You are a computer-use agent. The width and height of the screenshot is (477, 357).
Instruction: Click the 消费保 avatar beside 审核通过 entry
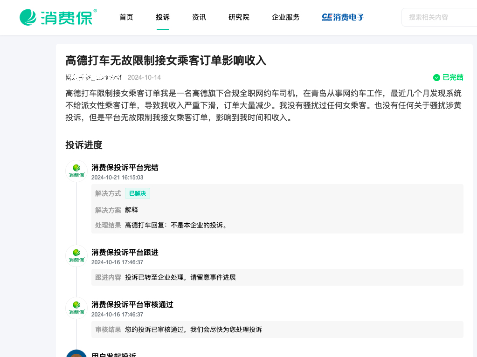[x=76, y=309]
